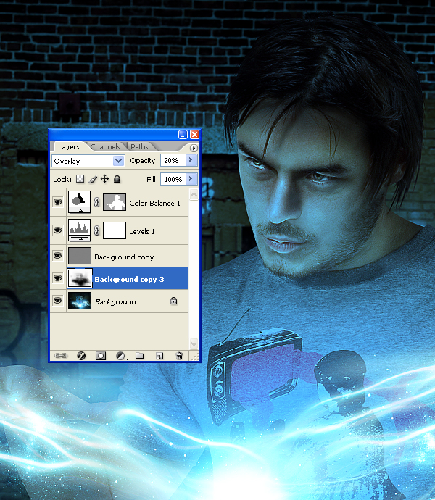435x500 pixels.
Task: Select the Background copy layer name
Action: [x=124, y=257]
